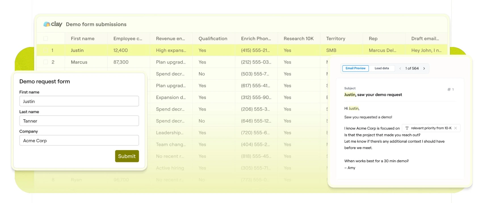Go to next email with right chevron
This screenshot has width=493, height=203.
[424, 69]
